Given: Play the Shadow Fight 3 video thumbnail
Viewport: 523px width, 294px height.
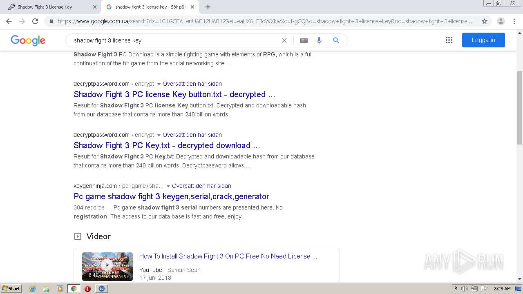Looking at the screenshot, I should [107, 267].
